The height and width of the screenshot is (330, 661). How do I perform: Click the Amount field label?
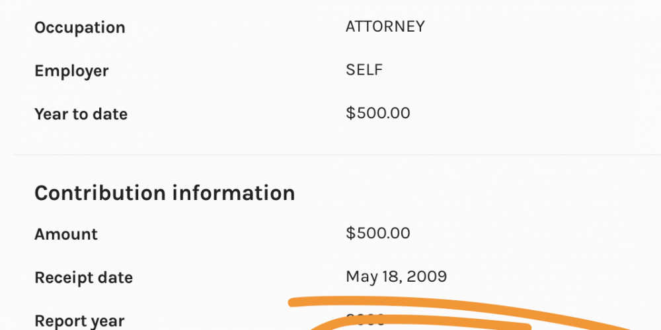point(66,234)
